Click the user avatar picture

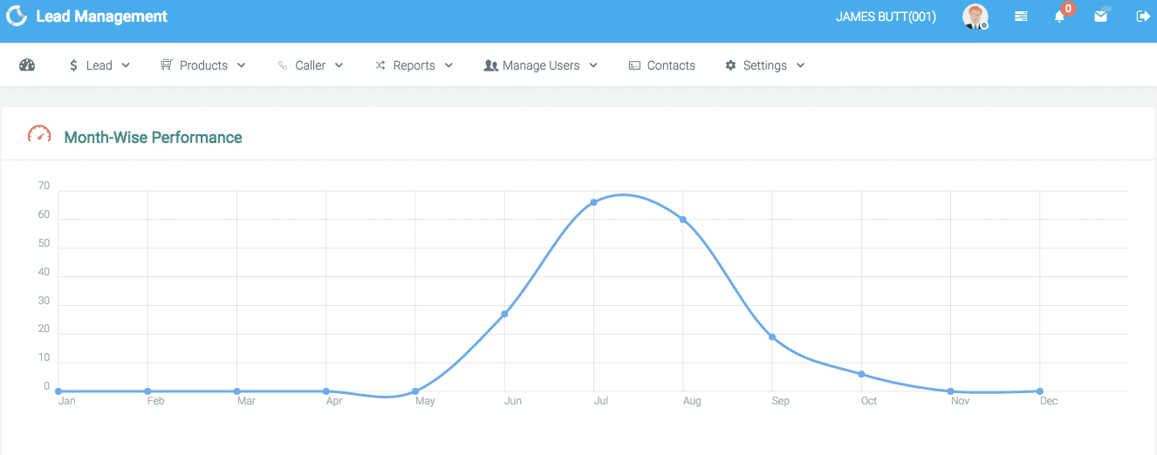(976, 17)
